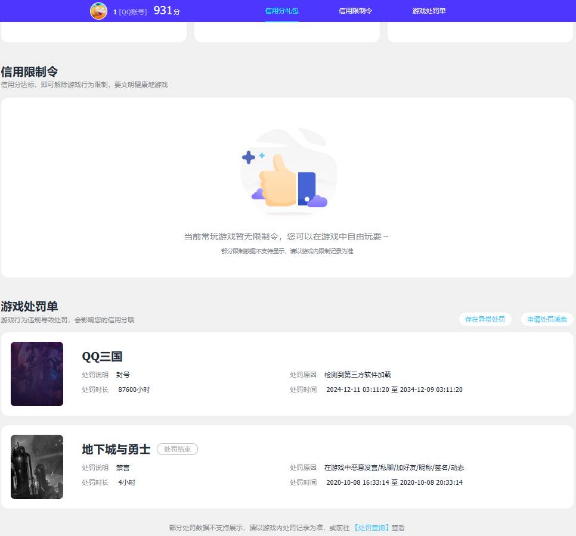Click the 存在异常处罚 button

point(485,319)
